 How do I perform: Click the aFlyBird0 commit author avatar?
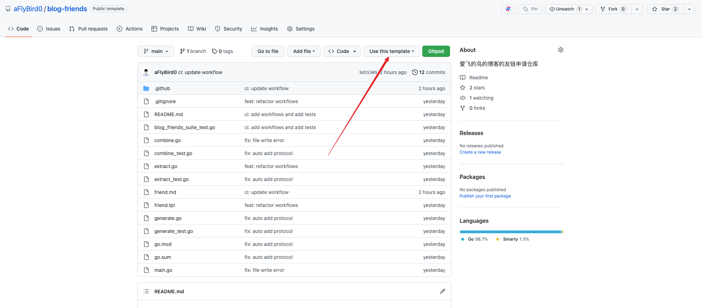146,72
